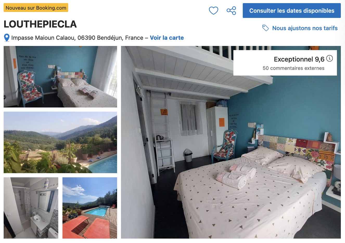Click the Exceptionnel 9,6 rating box
The width and height of the screenshot is (345, 243).
coord(285,63)
